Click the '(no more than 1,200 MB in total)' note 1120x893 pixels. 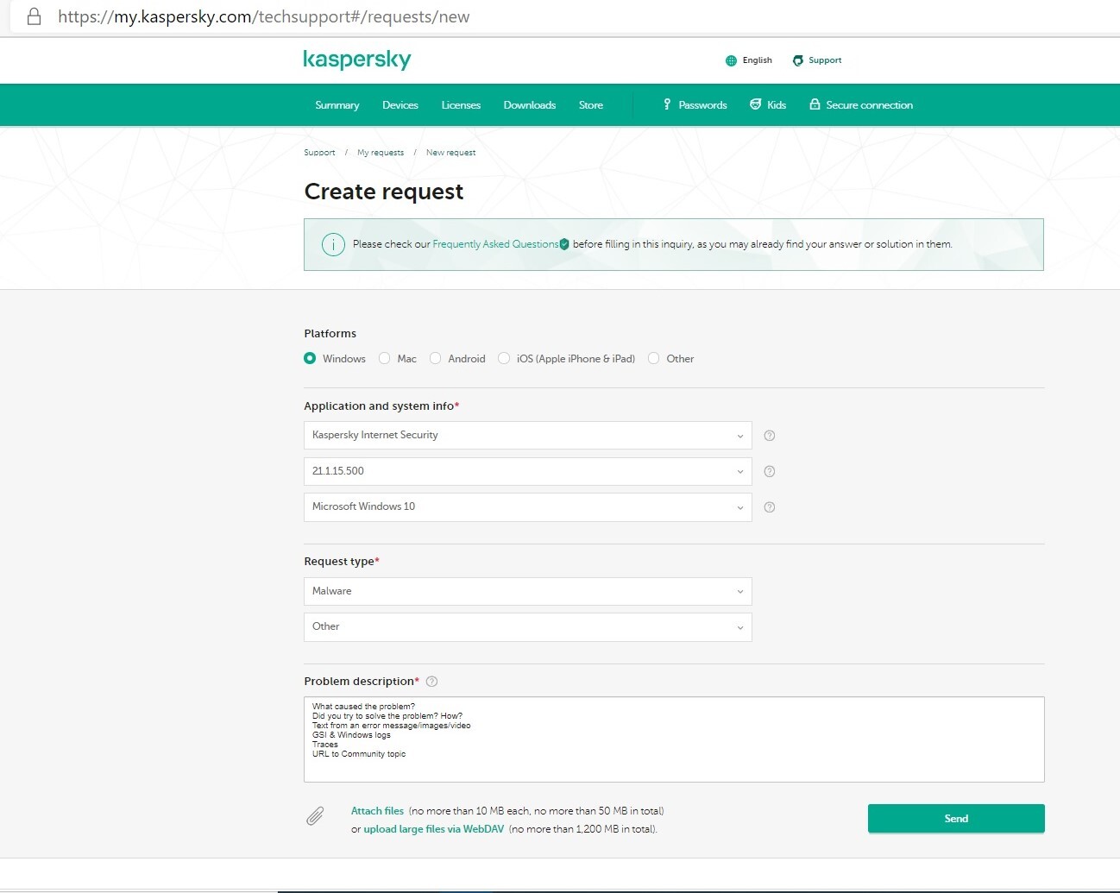[x=583, y=829]
